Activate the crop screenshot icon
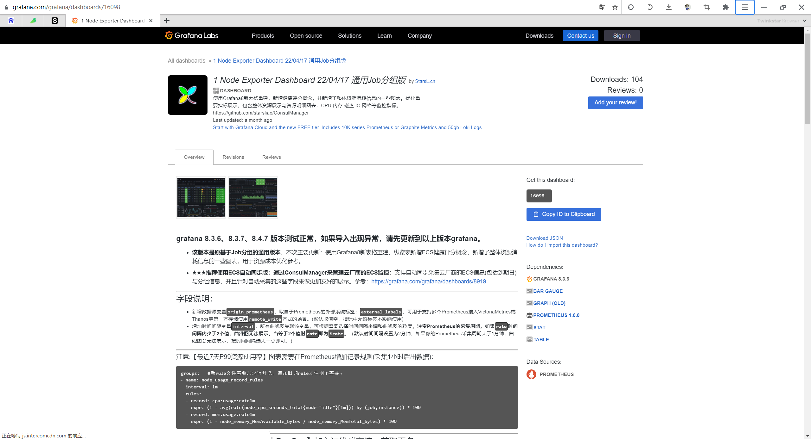 pyautogui.click(x=707, y=7)
